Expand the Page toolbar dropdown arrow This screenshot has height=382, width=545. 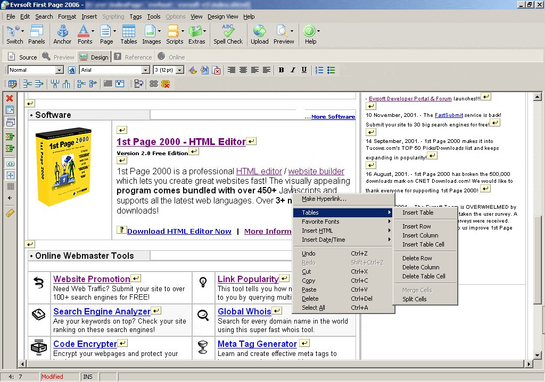tap(114, 31)
